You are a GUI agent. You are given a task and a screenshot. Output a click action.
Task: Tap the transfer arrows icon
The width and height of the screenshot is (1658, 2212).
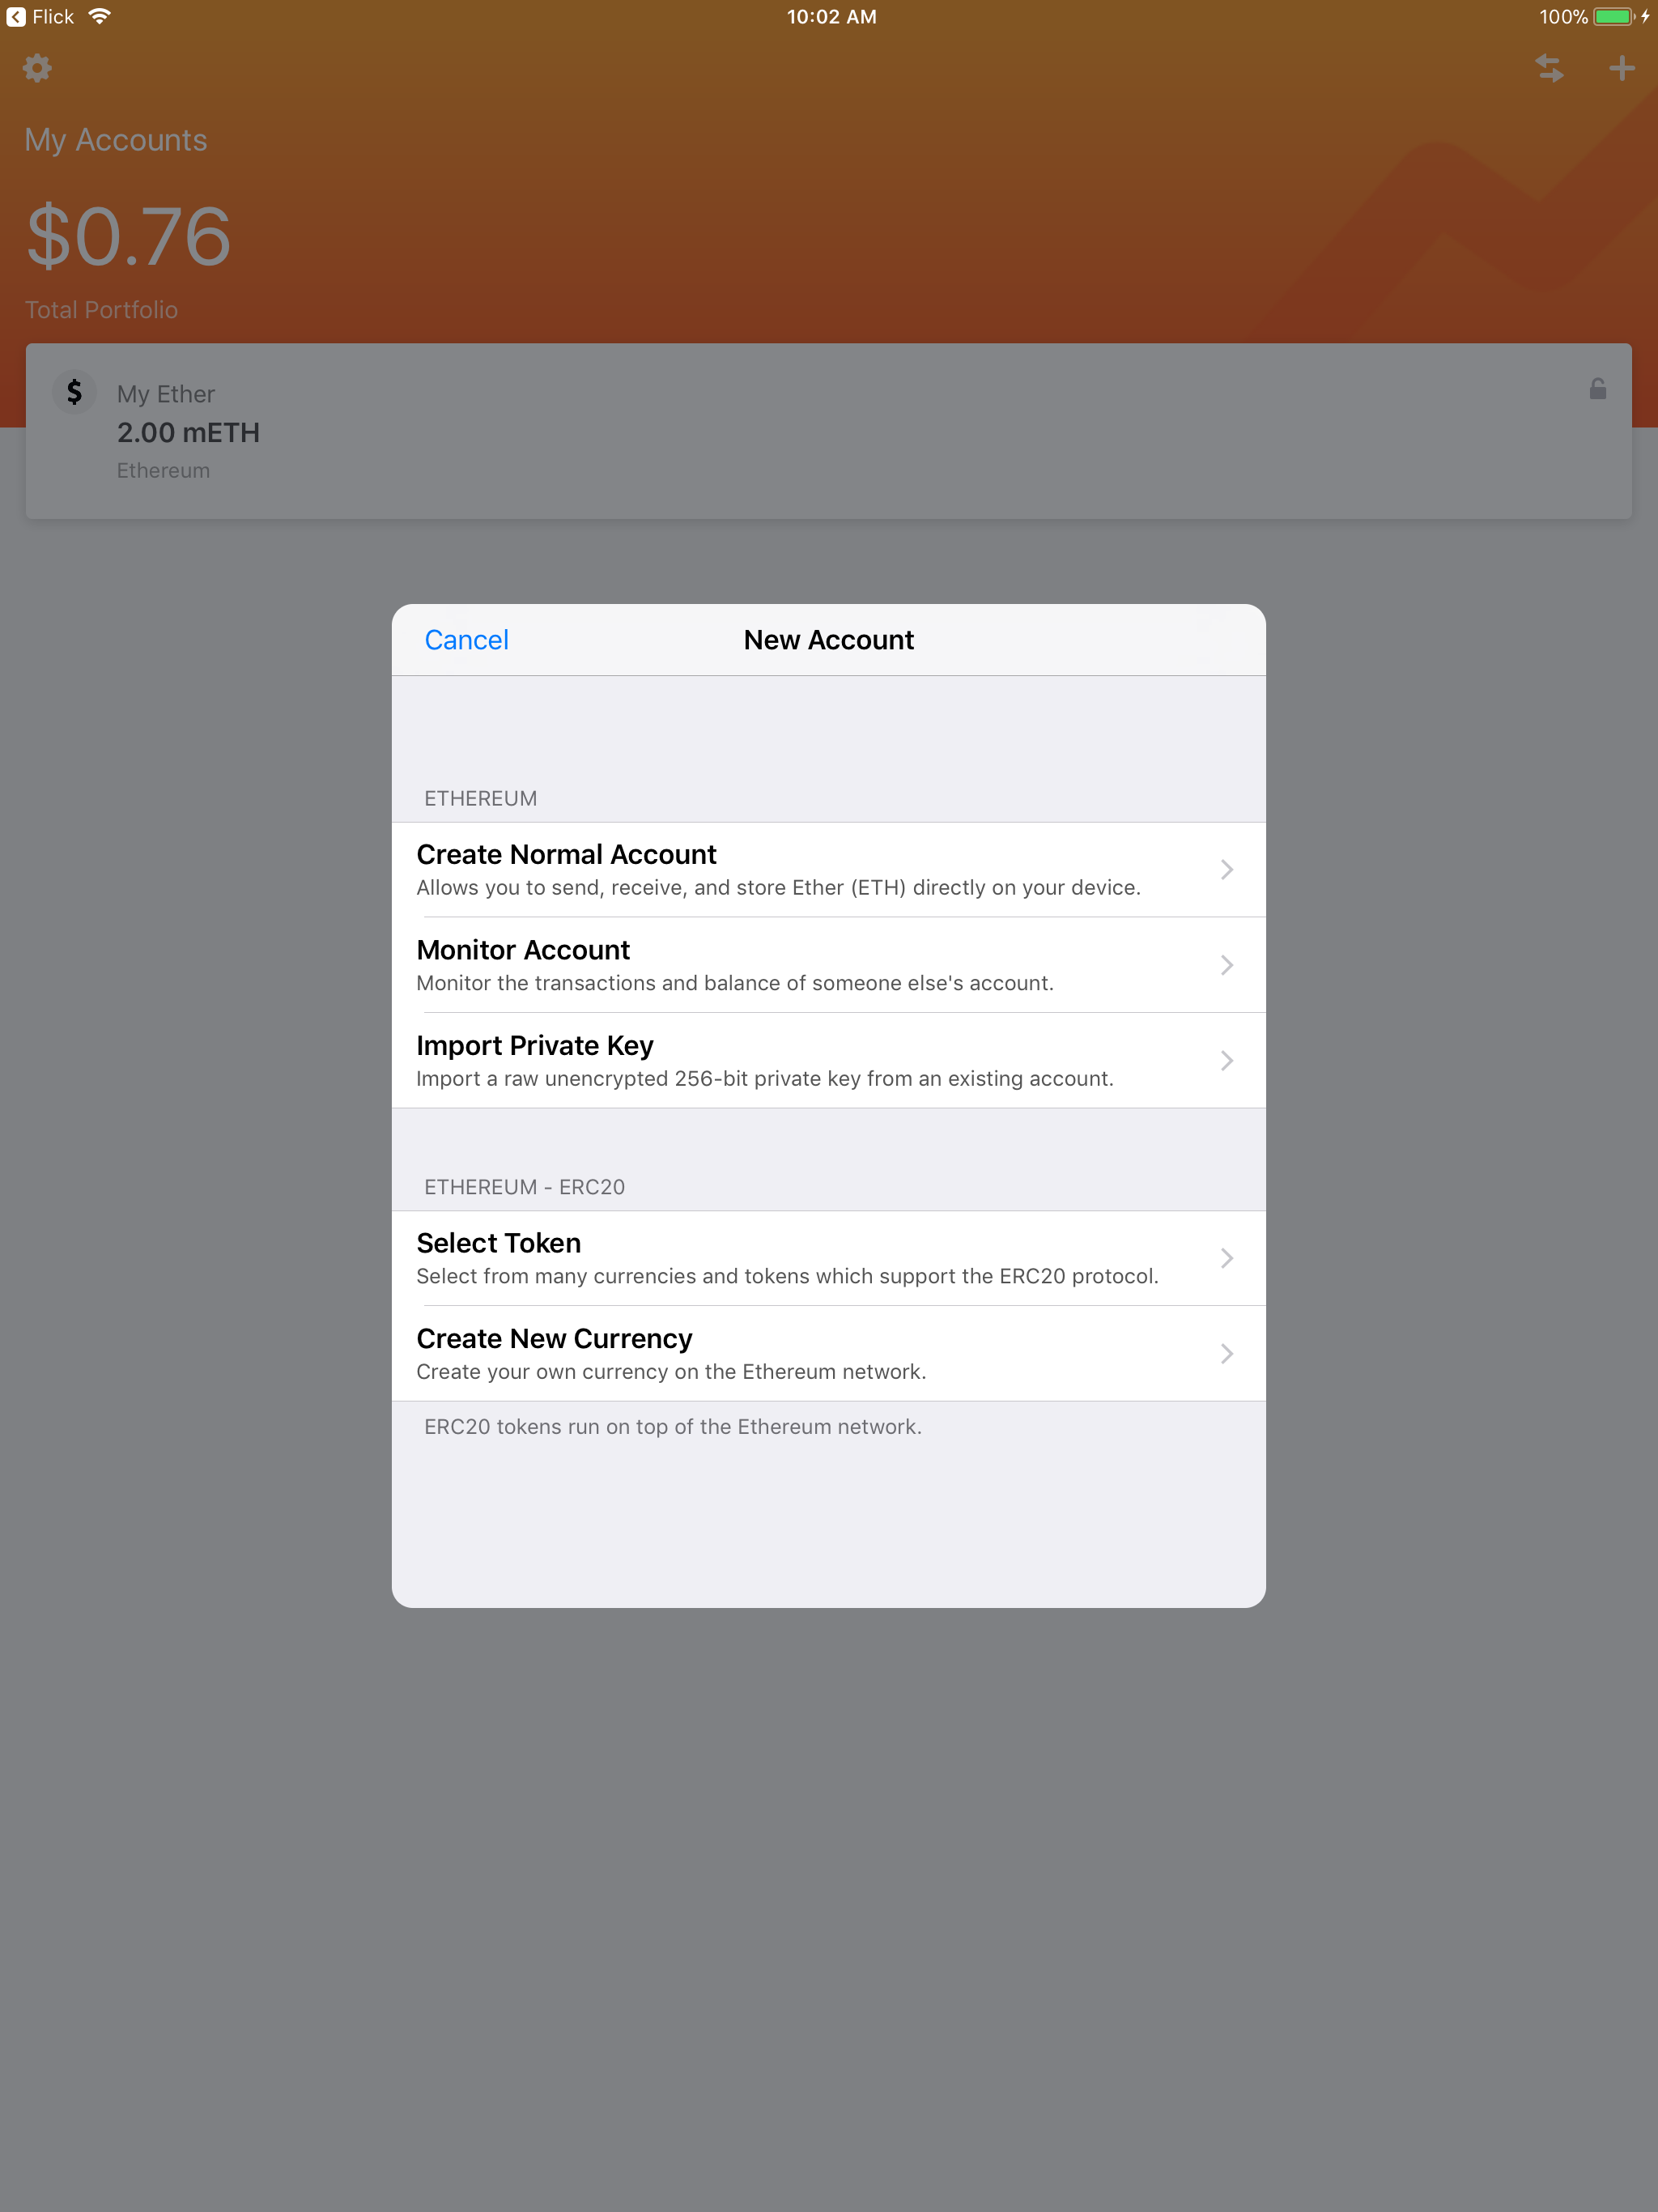[1549, 68]
